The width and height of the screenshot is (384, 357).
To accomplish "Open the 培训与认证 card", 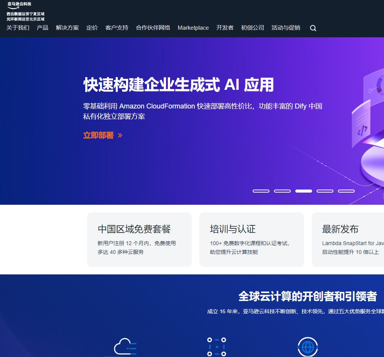I will (x=252, y=239).
